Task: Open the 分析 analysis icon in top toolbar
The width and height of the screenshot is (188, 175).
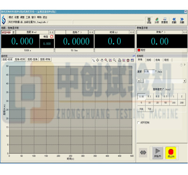Action: [x=157, y=20]
